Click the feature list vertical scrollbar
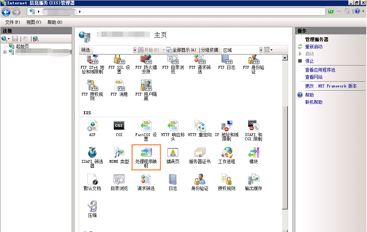This screenshot has height=232, width=367. click(285, 158)
